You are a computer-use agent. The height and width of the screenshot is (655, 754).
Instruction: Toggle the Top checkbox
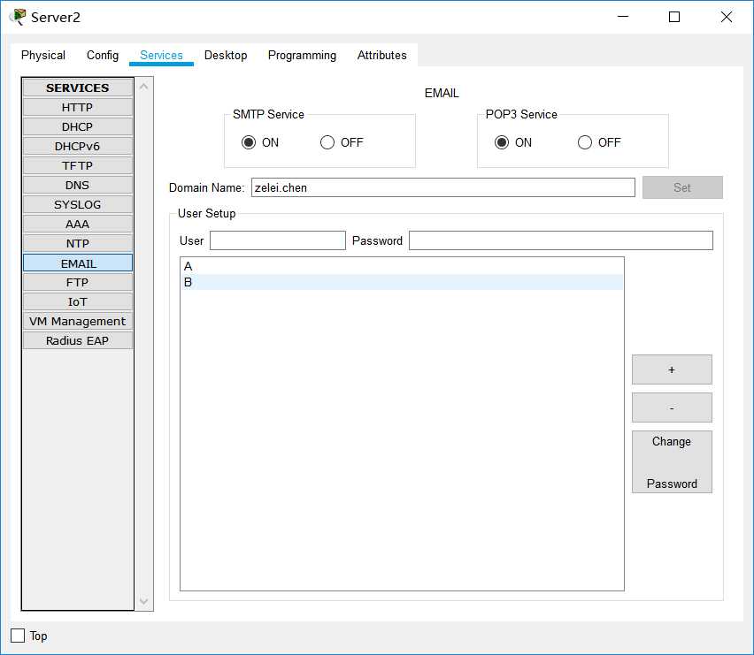[x=18, y=636]
